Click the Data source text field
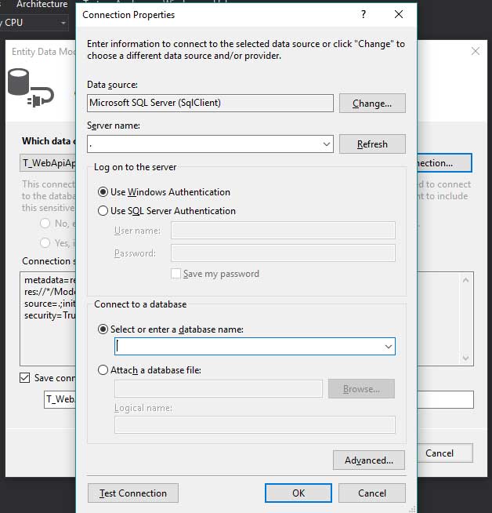492x513 pixels. [x=210, y=103]
